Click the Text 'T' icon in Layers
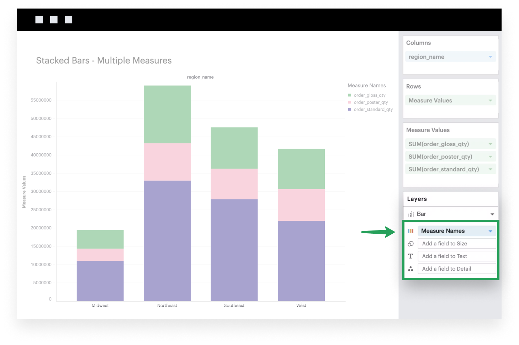 click(411, 256)
